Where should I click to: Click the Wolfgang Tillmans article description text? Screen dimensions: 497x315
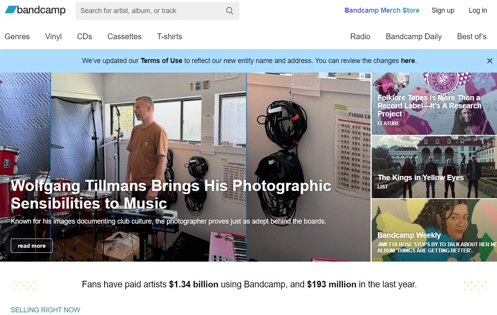[168, 221]
